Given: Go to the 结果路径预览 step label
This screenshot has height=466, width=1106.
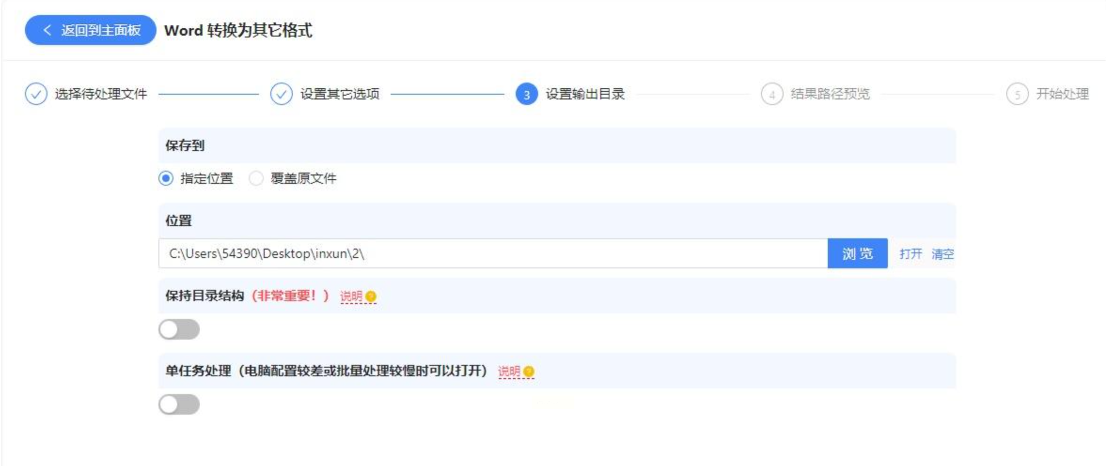Looking at the screenshot, I should [x=830, y=94].
